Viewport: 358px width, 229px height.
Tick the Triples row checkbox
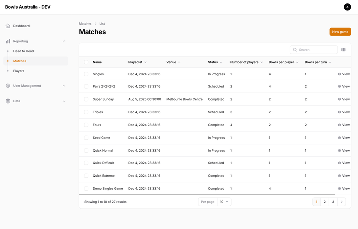coord(86,112)
